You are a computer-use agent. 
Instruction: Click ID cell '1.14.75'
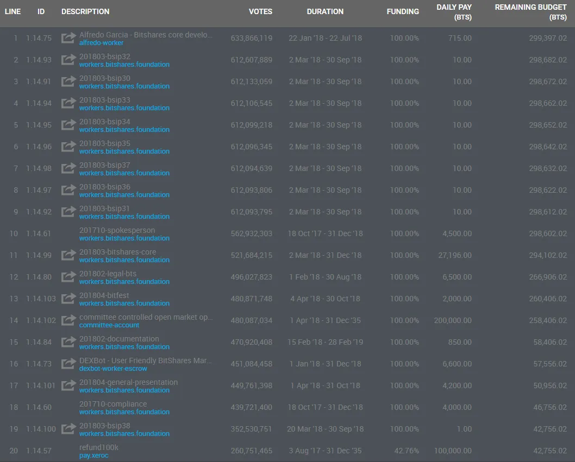39,38
